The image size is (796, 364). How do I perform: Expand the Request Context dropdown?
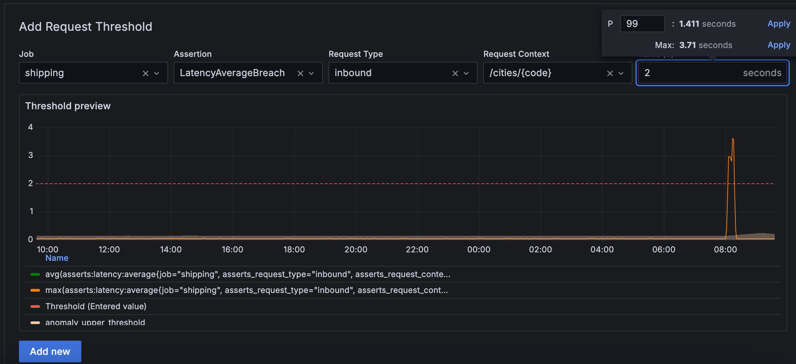pos(621,73)
